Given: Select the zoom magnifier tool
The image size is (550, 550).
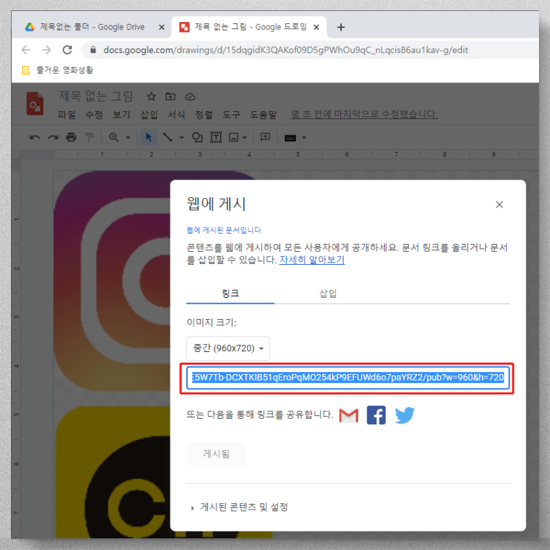Looking at the screenshot, I should tap(113, 137).
